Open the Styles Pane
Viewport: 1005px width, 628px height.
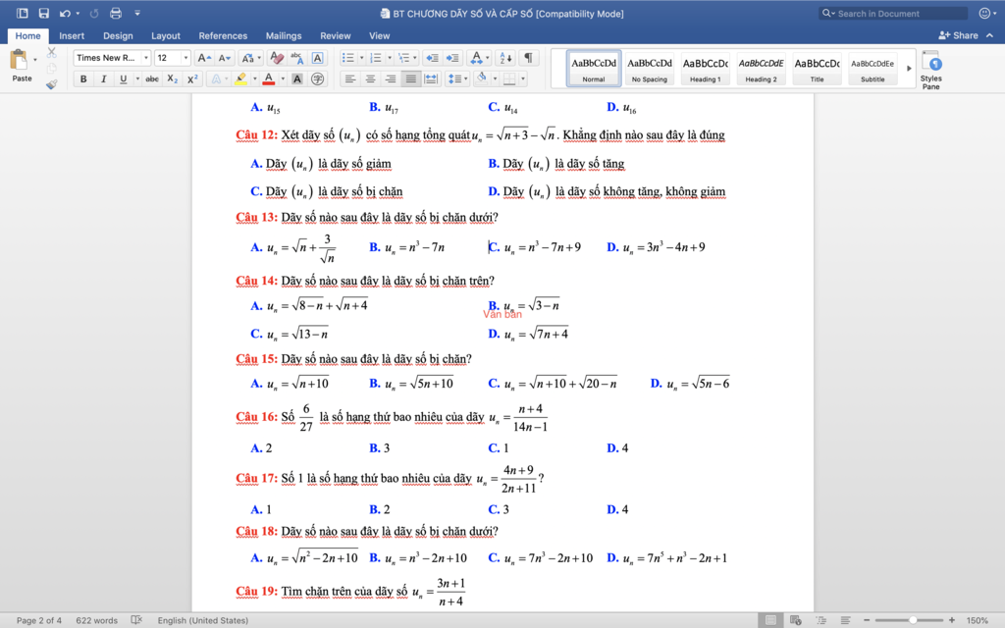(x=930, y=70)
